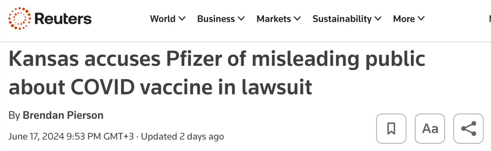
Task: Open the More menu item
Action: [x=404, y=19]
